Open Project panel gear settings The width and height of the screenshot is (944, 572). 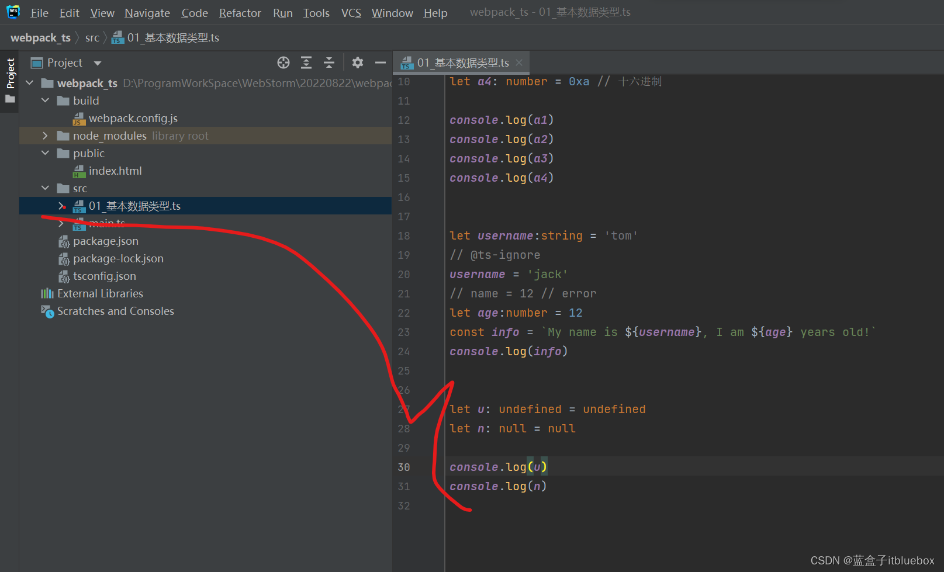click(x=358, y=63)
